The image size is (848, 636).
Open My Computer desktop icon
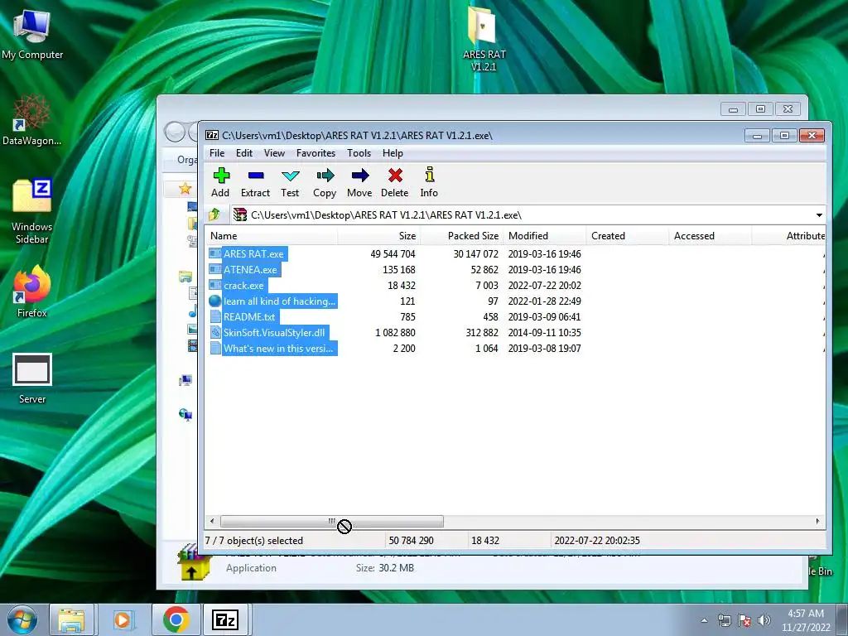point(32,36)
